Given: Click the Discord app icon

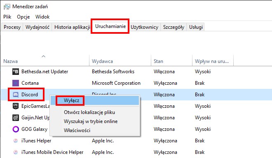Looking at the screenshot, I should click(x=16, y=95).
